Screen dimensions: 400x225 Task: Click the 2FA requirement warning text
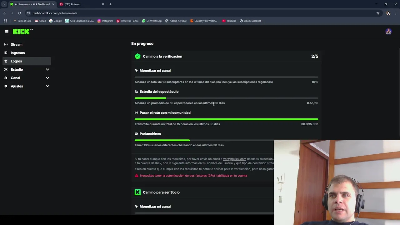point(193,176)
